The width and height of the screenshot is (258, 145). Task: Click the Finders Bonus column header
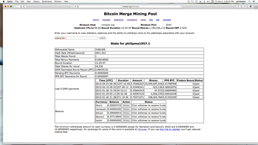tap(185, 80)
